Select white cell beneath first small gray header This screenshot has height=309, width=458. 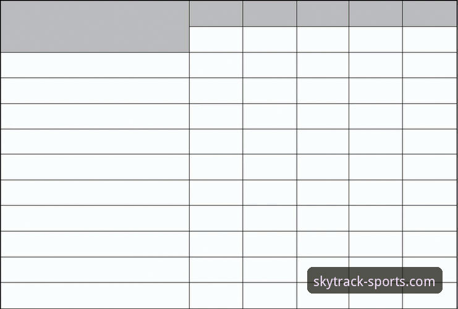tap(216, 40)
